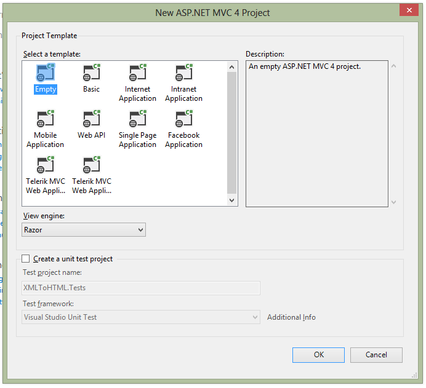Click the template list scrollbar thumb
The width and height of the screenshot is (426, 388).
pos(231,133)
